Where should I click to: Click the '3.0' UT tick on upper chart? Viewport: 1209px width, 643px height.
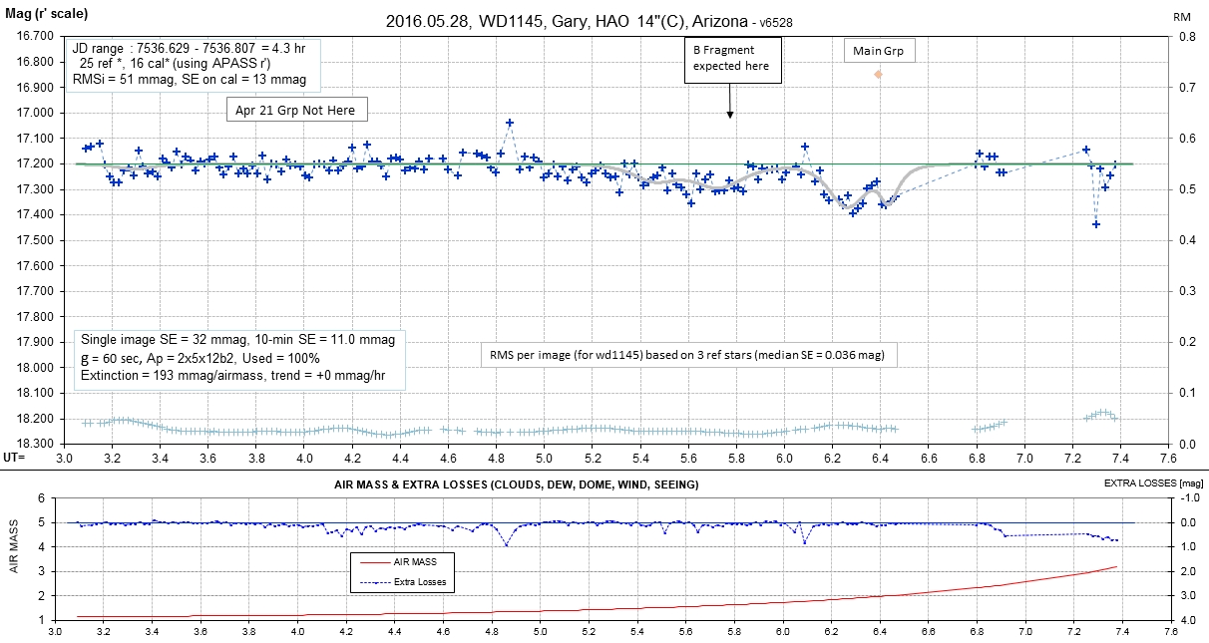65,459
